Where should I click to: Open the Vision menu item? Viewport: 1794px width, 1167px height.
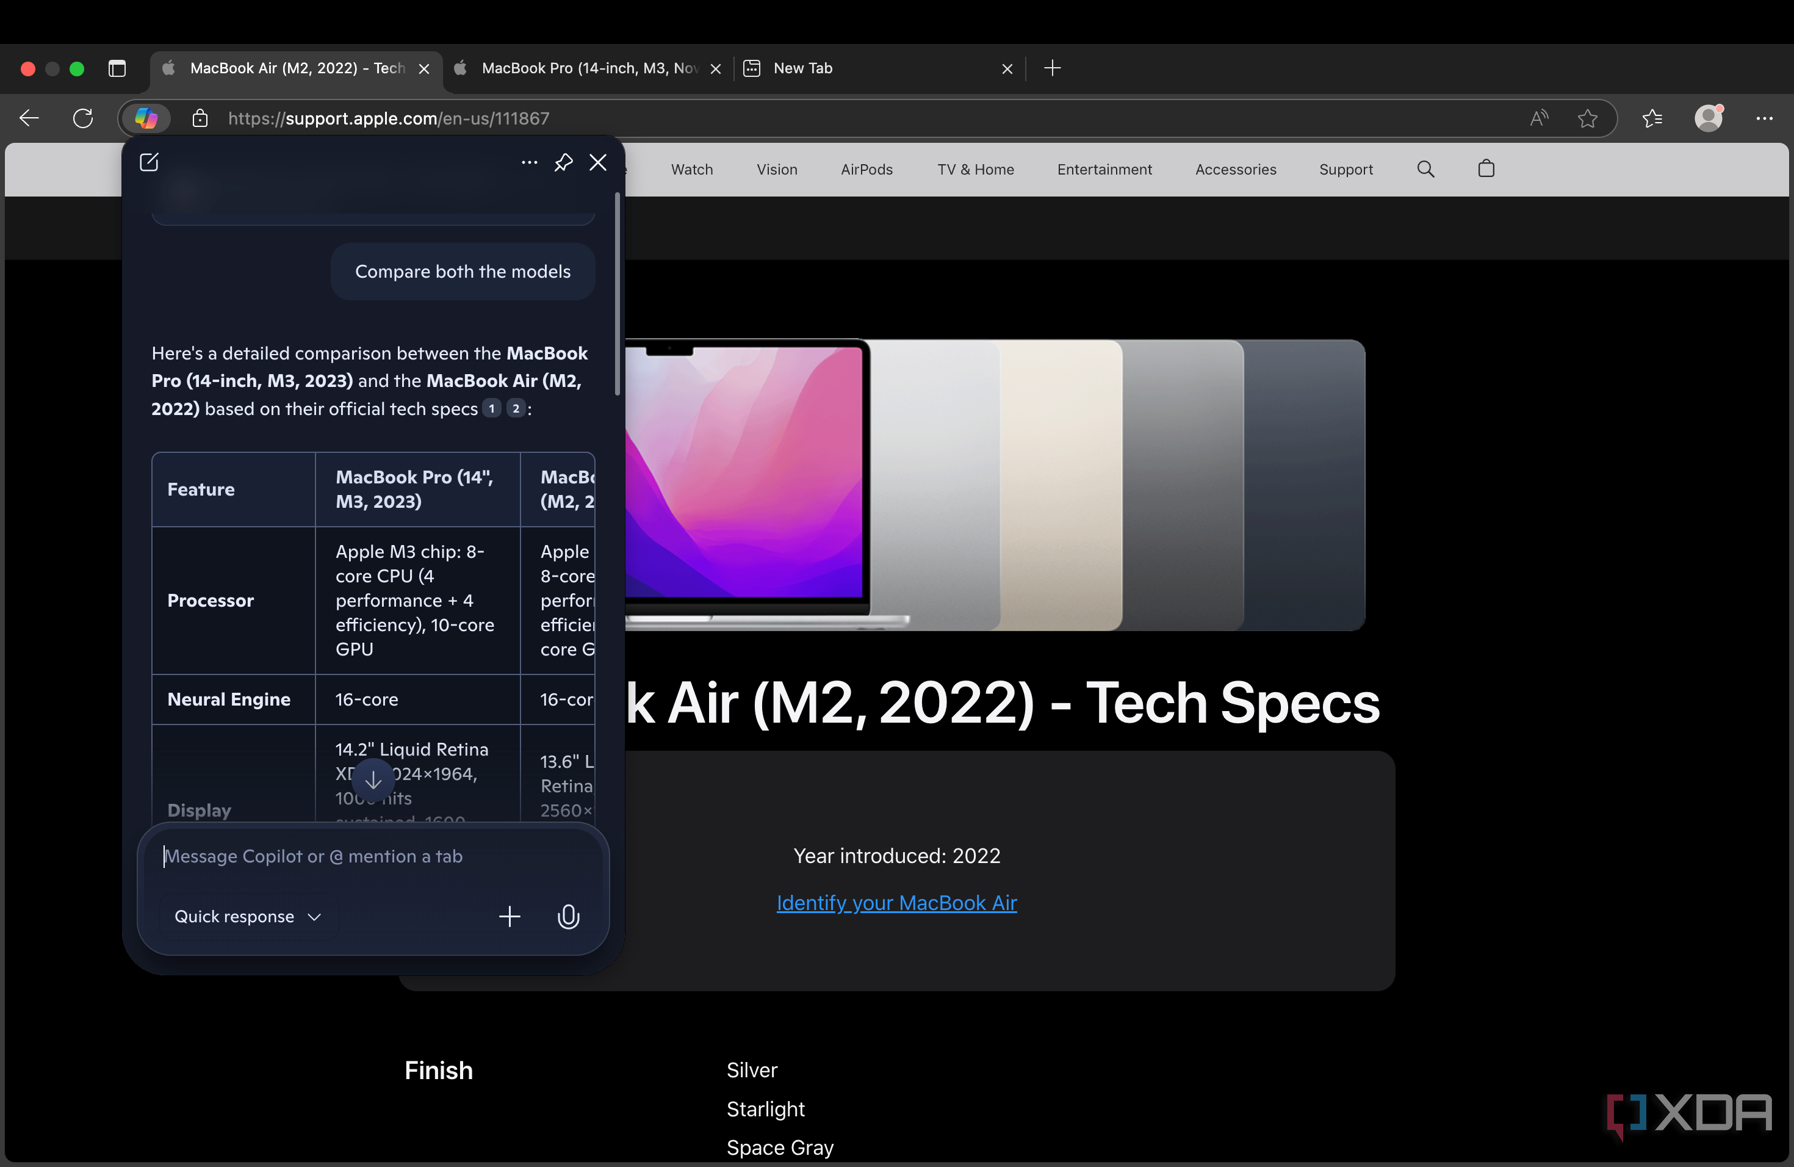[x=776, y=170]
